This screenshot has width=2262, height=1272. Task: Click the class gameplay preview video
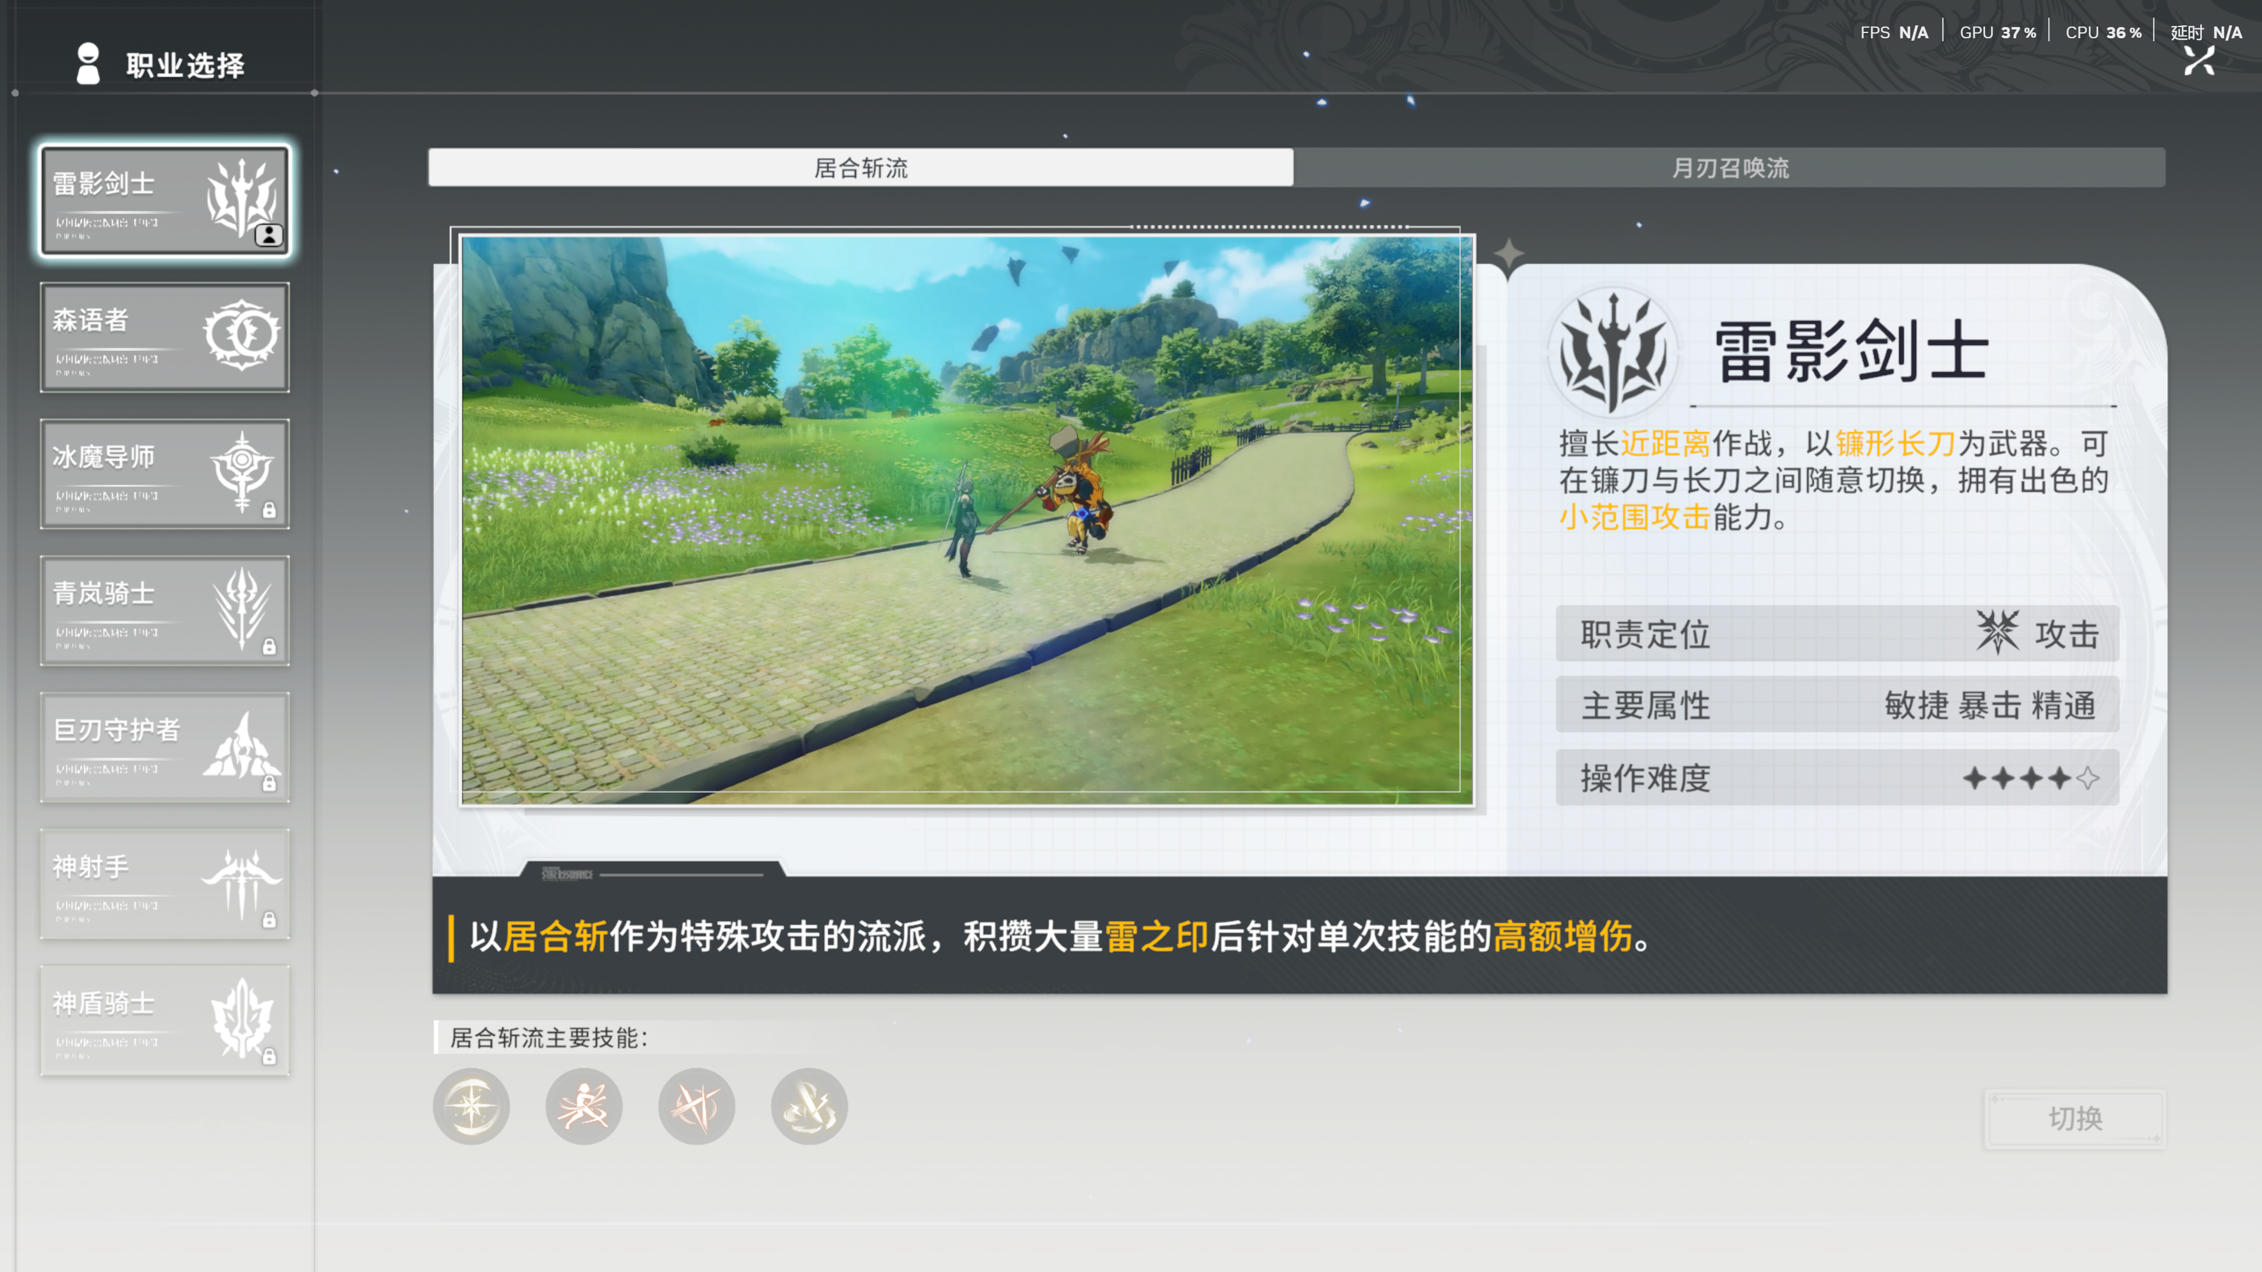coord(967,519)
